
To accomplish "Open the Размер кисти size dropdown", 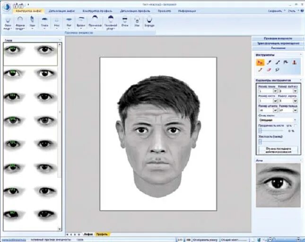I will 275,101.
